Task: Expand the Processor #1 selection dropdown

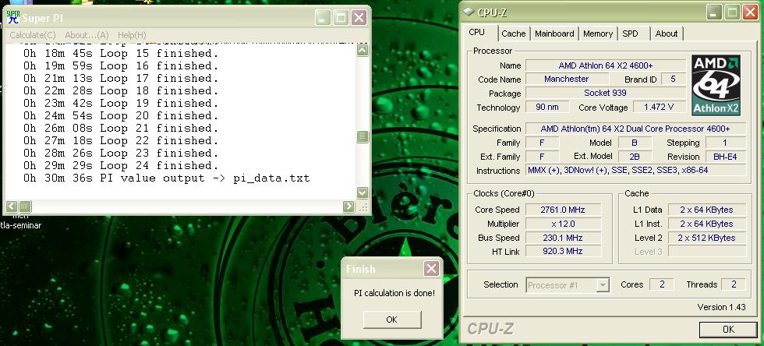Action: (602, 285)
